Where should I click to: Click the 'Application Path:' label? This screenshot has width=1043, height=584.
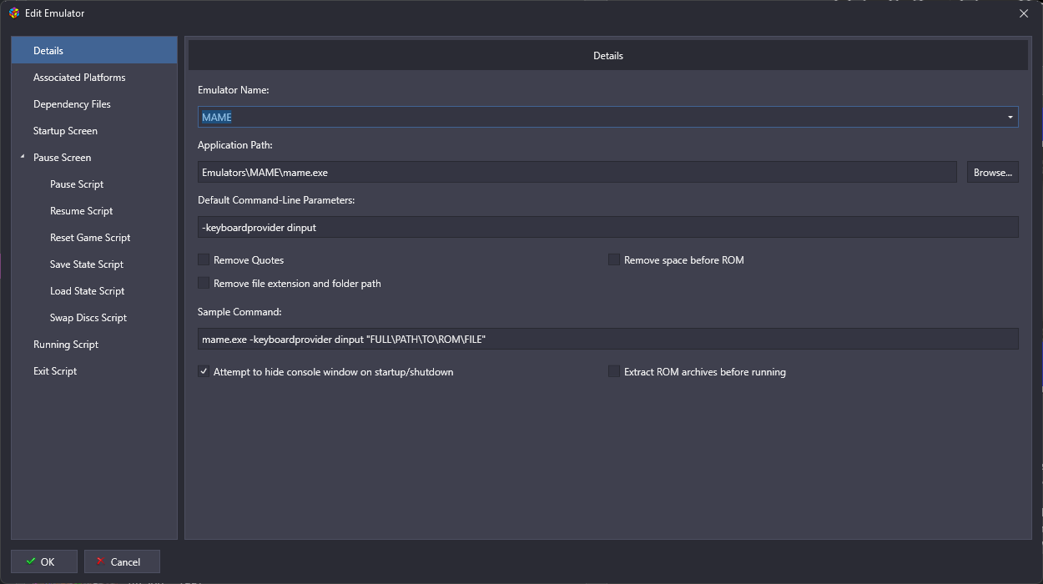235,144
